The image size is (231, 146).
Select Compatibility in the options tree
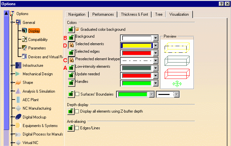(x=37, y=40)
